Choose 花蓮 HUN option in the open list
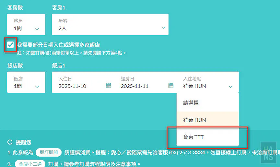This screenshot has height=167, width=280. point(194,120)
